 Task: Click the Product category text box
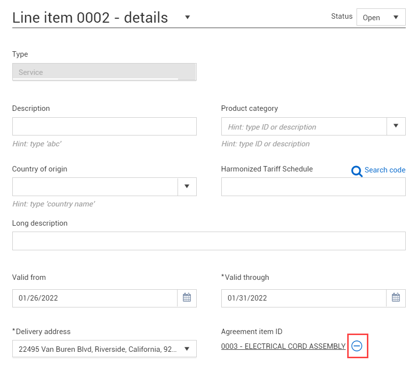(x=304, y=126)
